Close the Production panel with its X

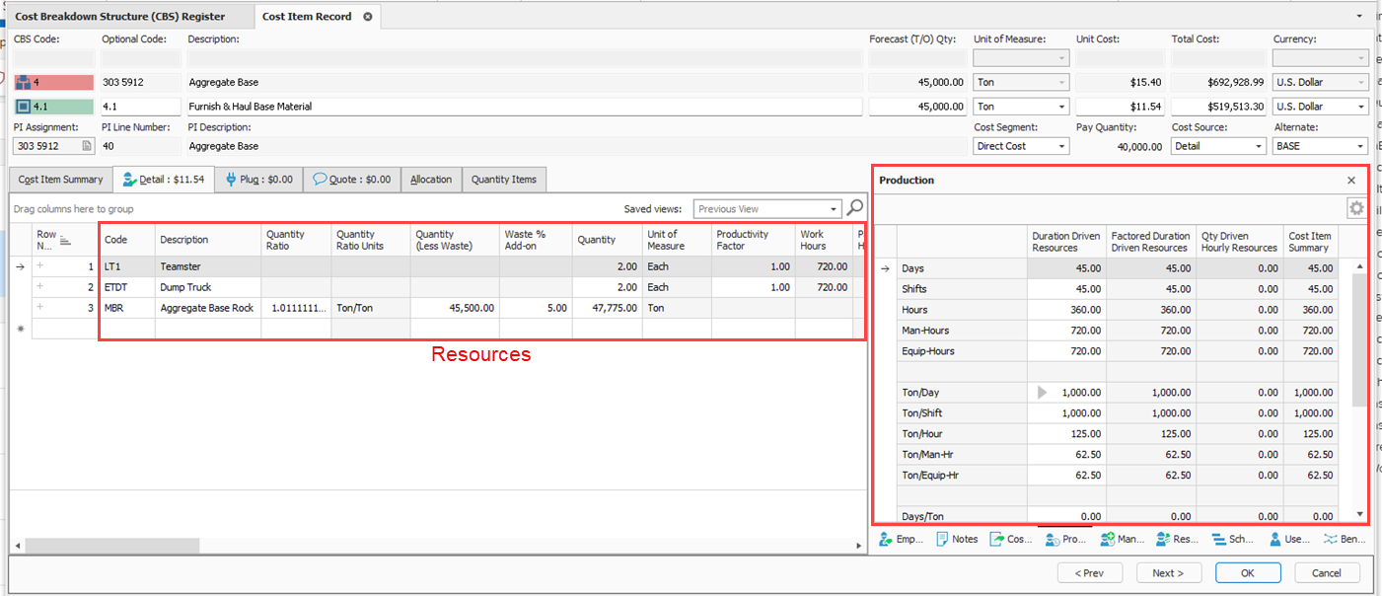[1351, 181]
